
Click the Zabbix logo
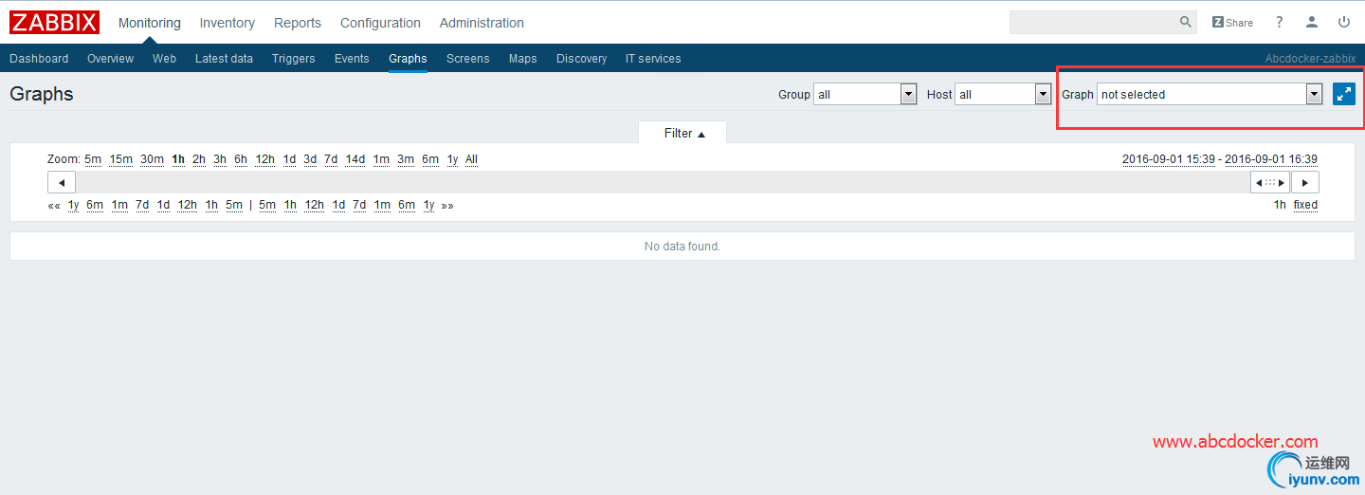pos(55,22)
